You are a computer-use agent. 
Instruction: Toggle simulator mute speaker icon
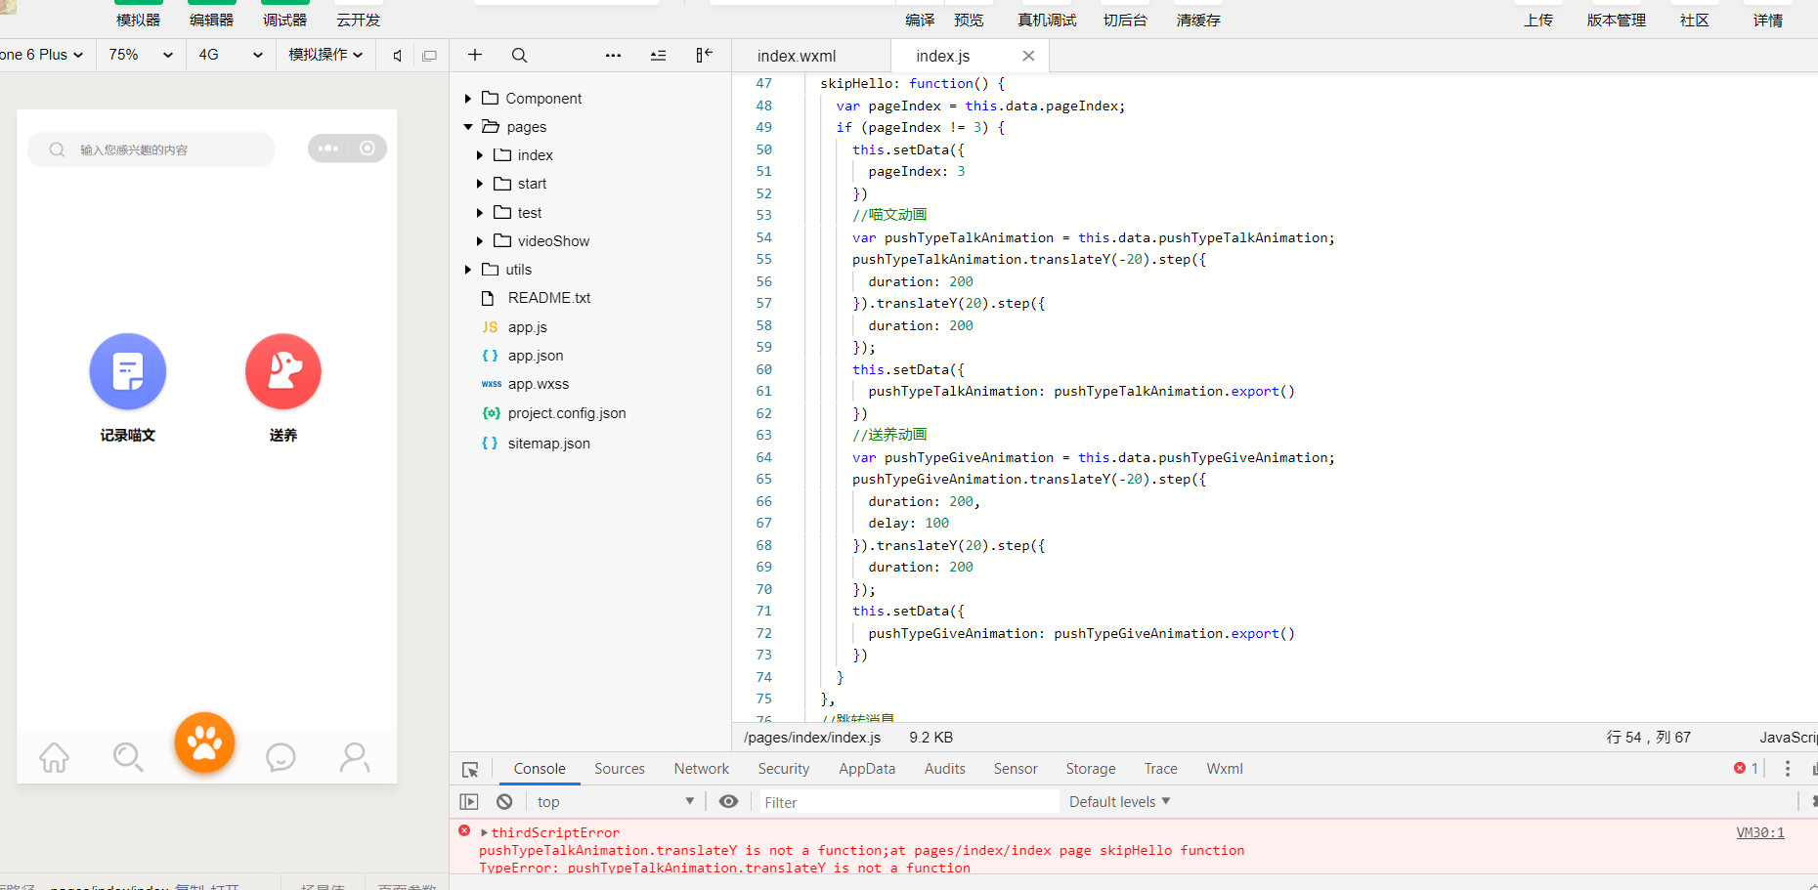click(397, 56)
